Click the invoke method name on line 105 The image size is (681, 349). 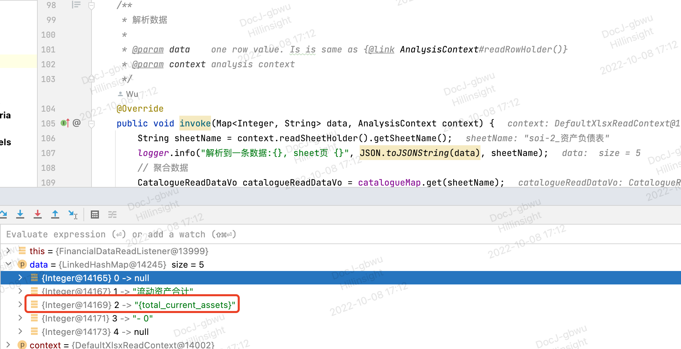coord(195,123)
